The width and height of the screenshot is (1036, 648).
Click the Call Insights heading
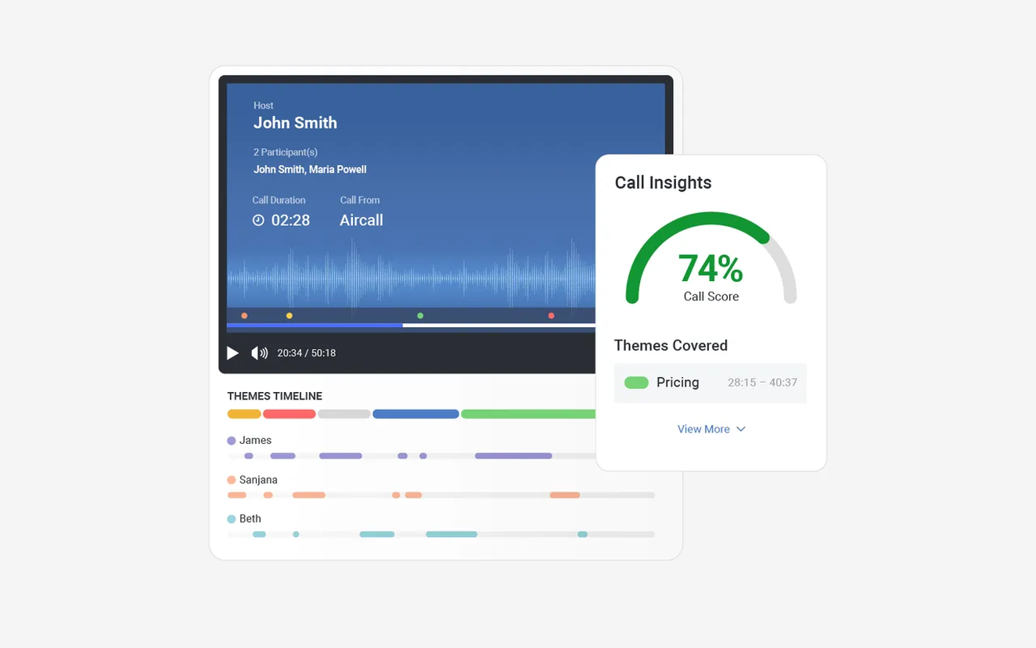pyautogui.click(x=663, y=182)
